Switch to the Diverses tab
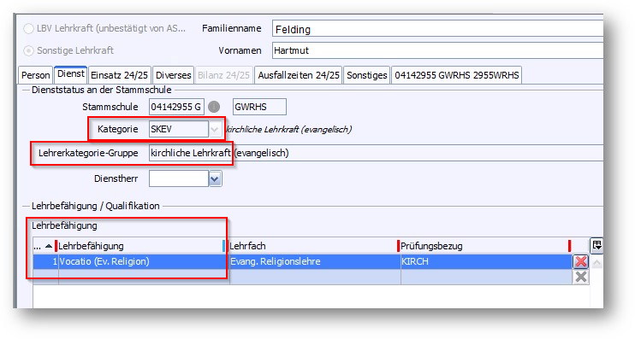635x339 pixels. [x=174, y=75]
